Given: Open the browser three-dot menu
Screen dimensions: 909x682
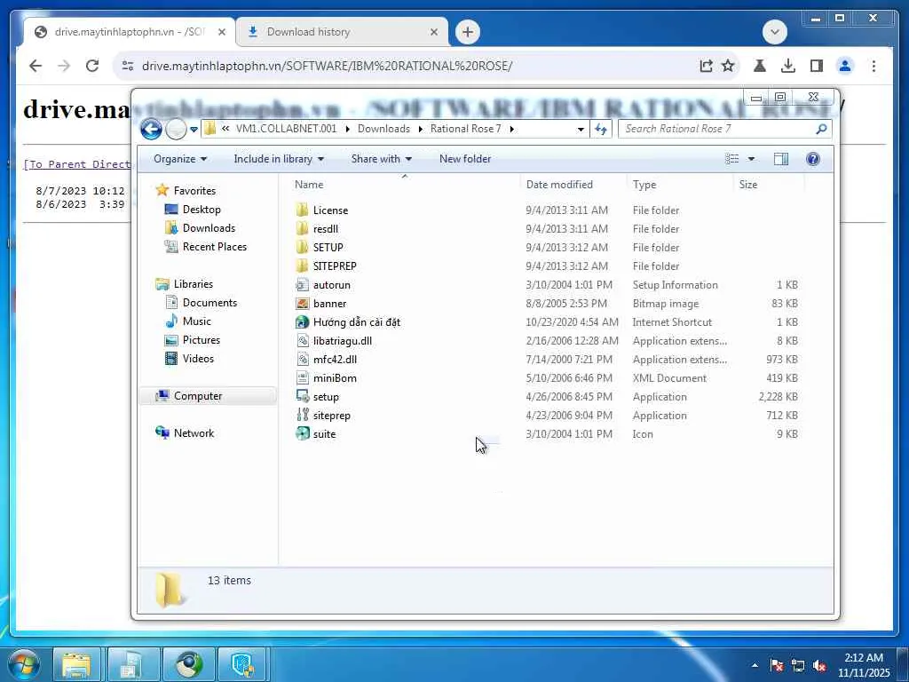Looking at the screenshot, I should [873, 66].
